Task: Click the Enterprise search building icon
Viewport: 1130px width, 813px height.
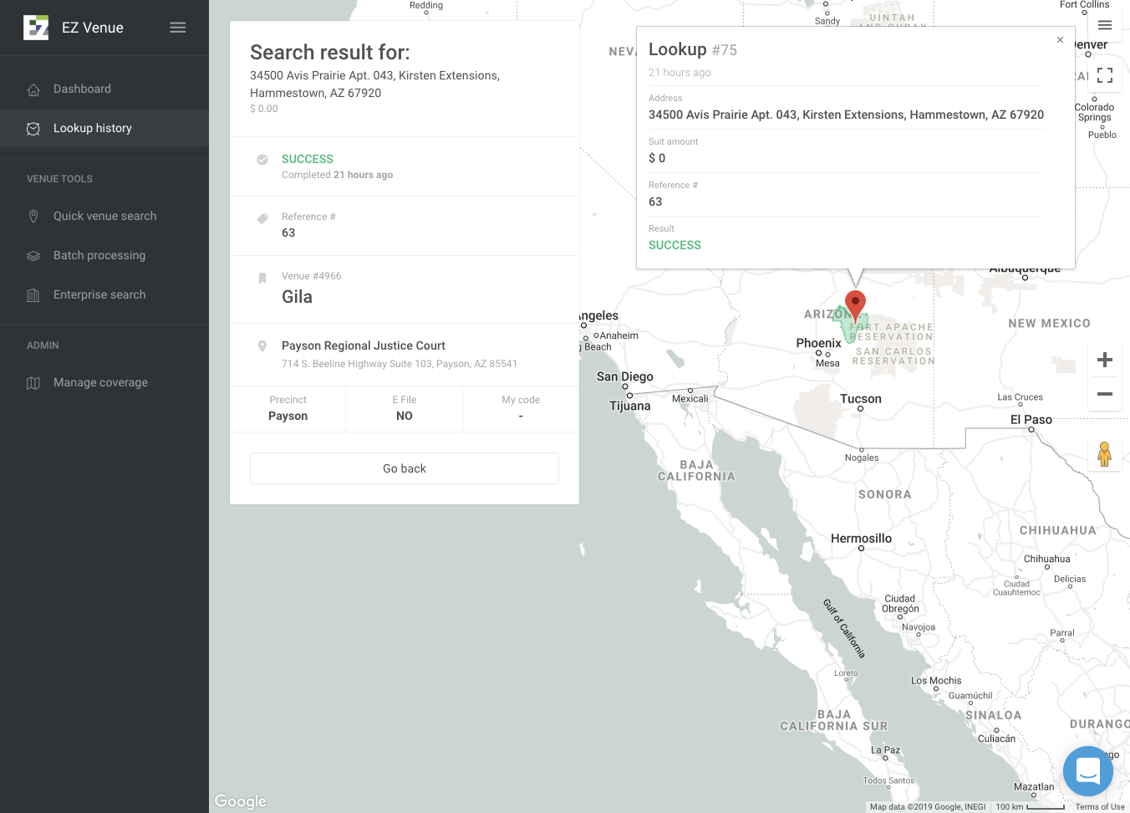Action: (x=33, y=295)
